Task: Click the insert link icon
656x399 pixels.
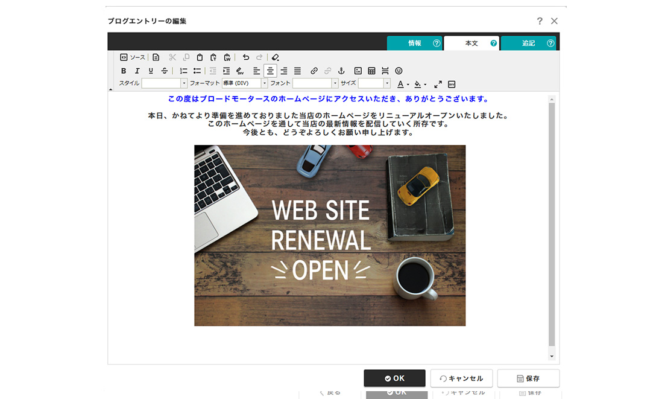Action: click(314, 71)
